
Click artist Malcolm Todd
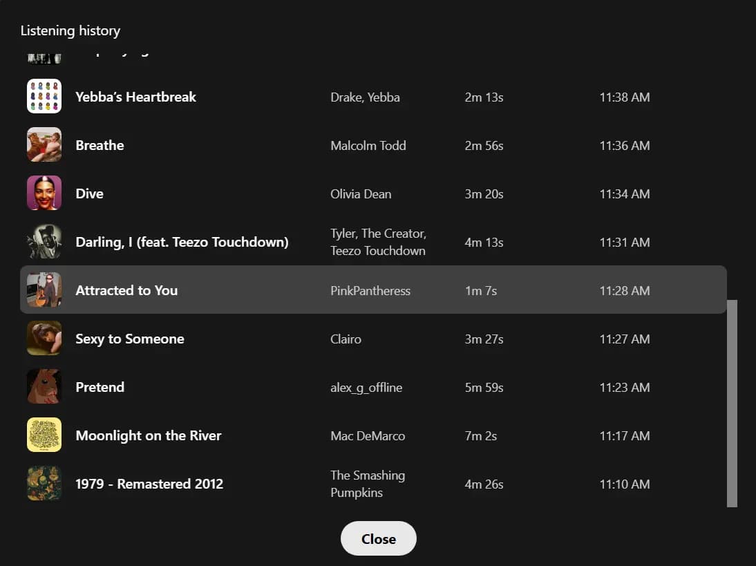(368, 145)
